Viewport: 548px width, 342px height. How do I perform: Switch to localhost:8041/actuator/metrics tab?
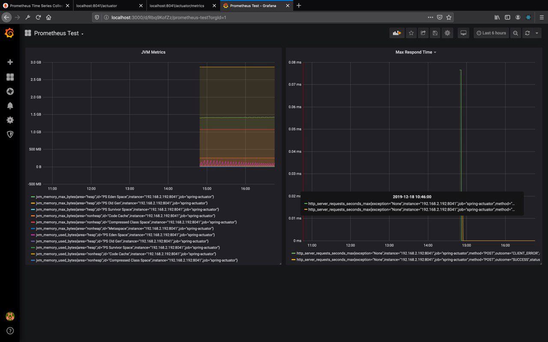[x=183, y=6]
